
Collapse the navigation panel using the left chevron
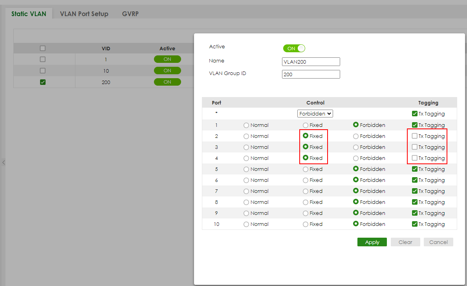pos(4,162)
